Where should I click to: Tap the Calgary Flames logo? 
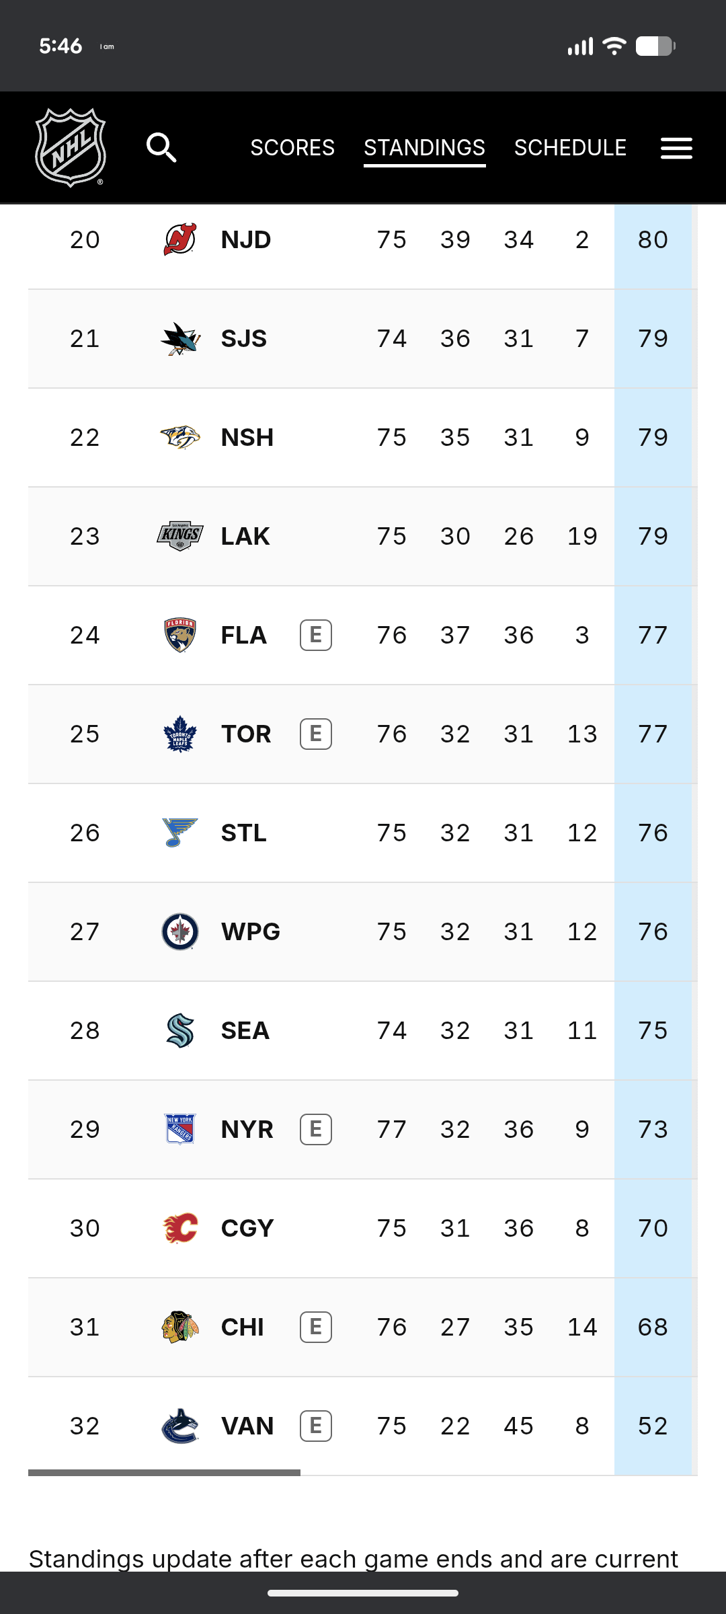pyautogui.click(x=180, y=1228)
